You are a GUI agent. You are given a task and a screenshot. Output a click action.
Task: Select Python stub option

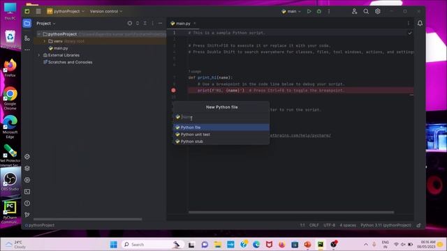coord(221,142)
